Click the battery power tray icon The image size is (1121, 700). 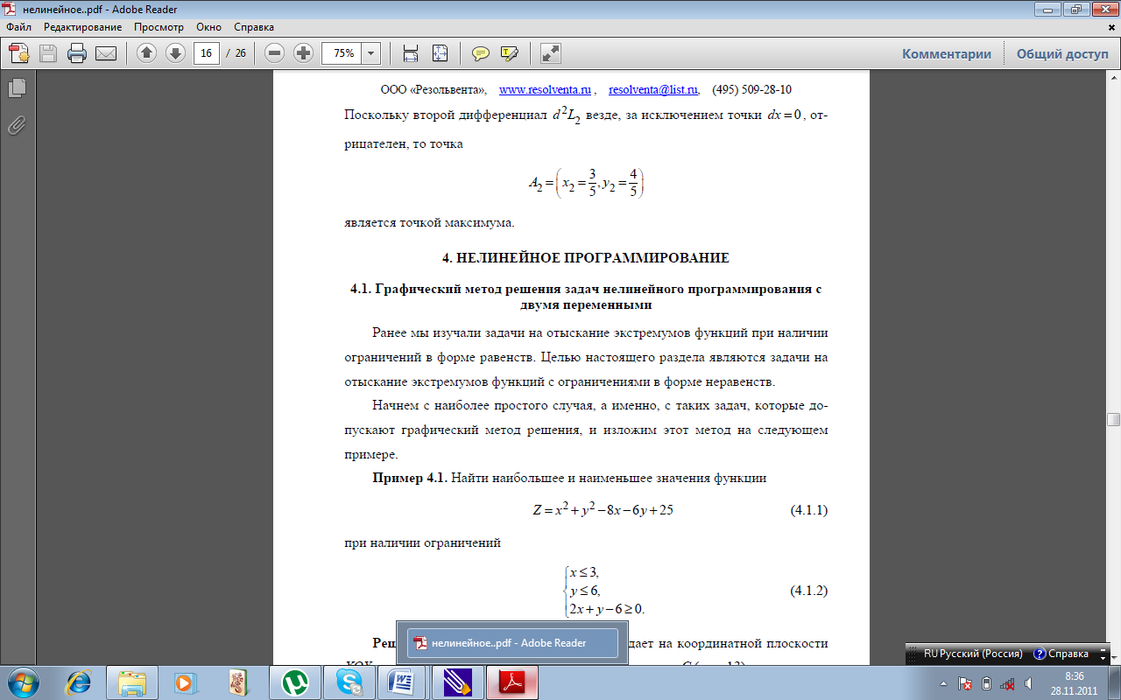[x=986, y=682]
